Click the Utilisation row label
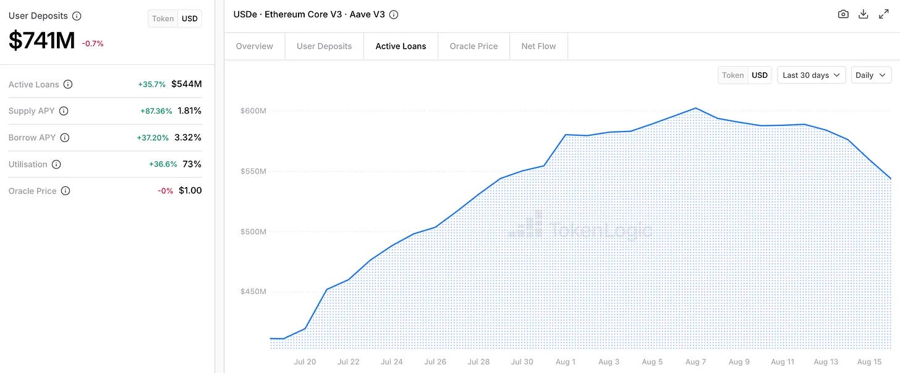The image size is (900, 373). point(28,164)
